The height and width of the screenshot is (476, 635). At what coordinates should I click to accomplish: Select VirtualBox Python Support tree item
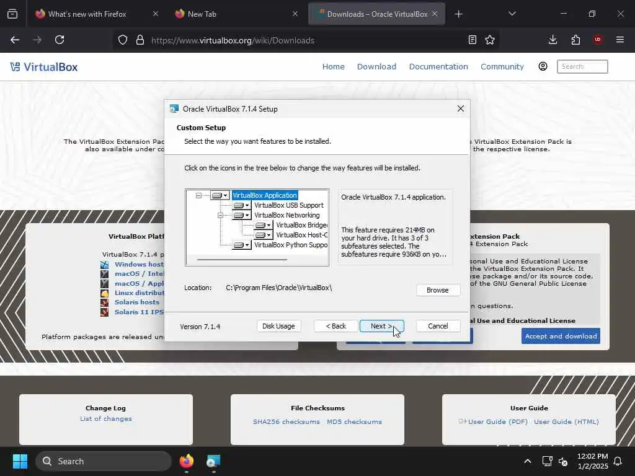(291, 245)
